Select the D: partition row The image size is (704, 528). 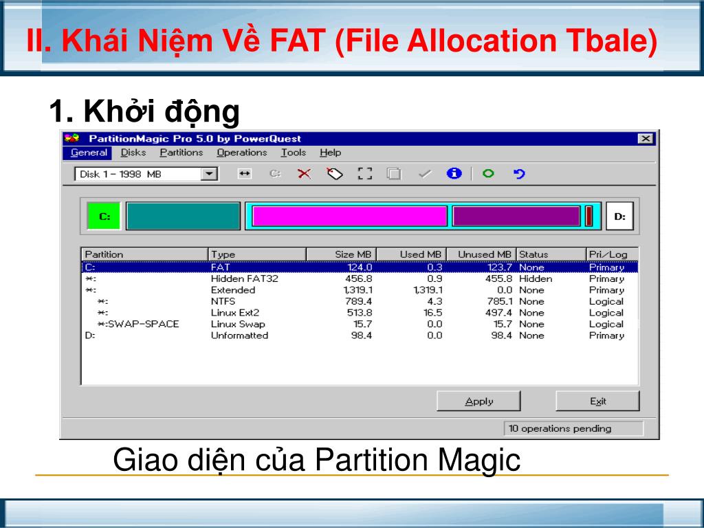[360, 335]
